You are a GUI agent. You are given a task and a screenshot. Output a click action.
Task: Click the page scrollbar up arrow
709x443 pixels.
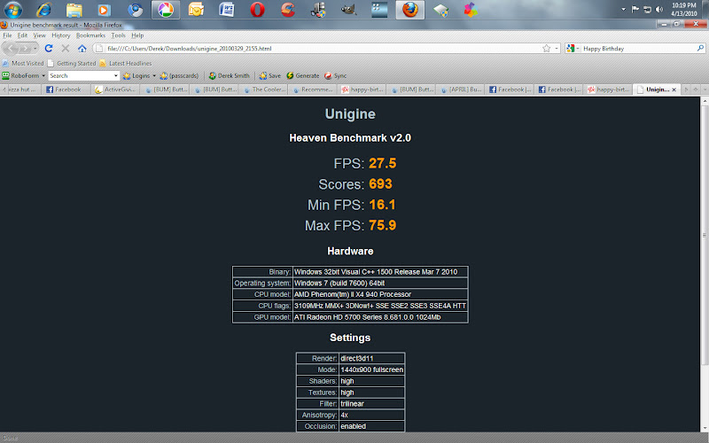[705, 101]
